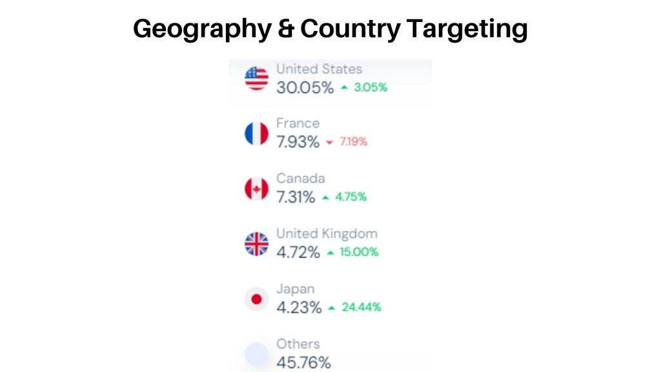Click red down arrow beside 7.19%
Image resolution: width=661 pixels, height=372 pixels.
point(330,143)
